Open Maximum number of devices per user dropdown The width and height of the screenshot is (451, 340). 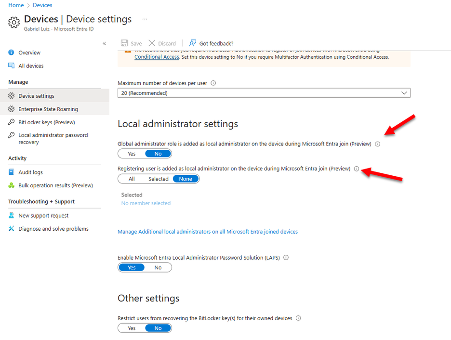pyautogui.click(x=264, y=93)
